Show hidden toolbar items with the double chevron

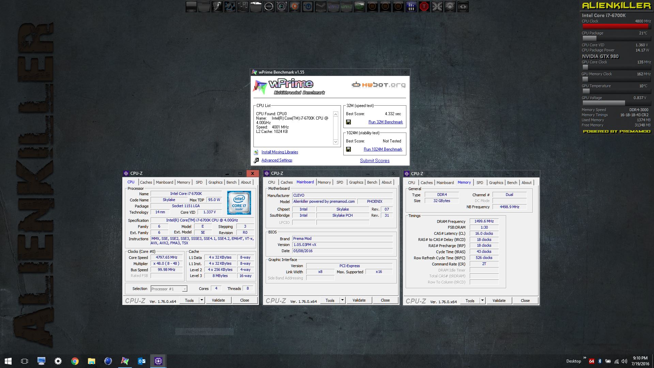pos(585,358)
